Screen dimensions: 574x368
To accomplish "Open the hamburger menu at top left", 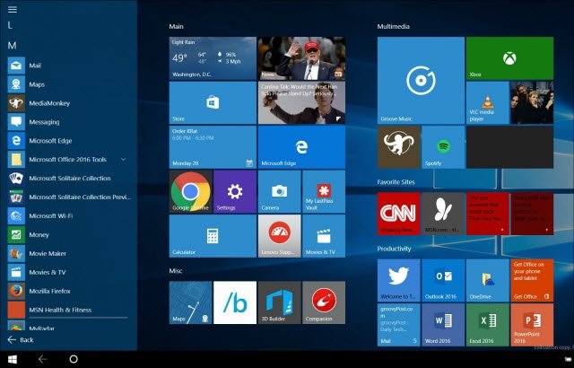I will coord(12,8).
